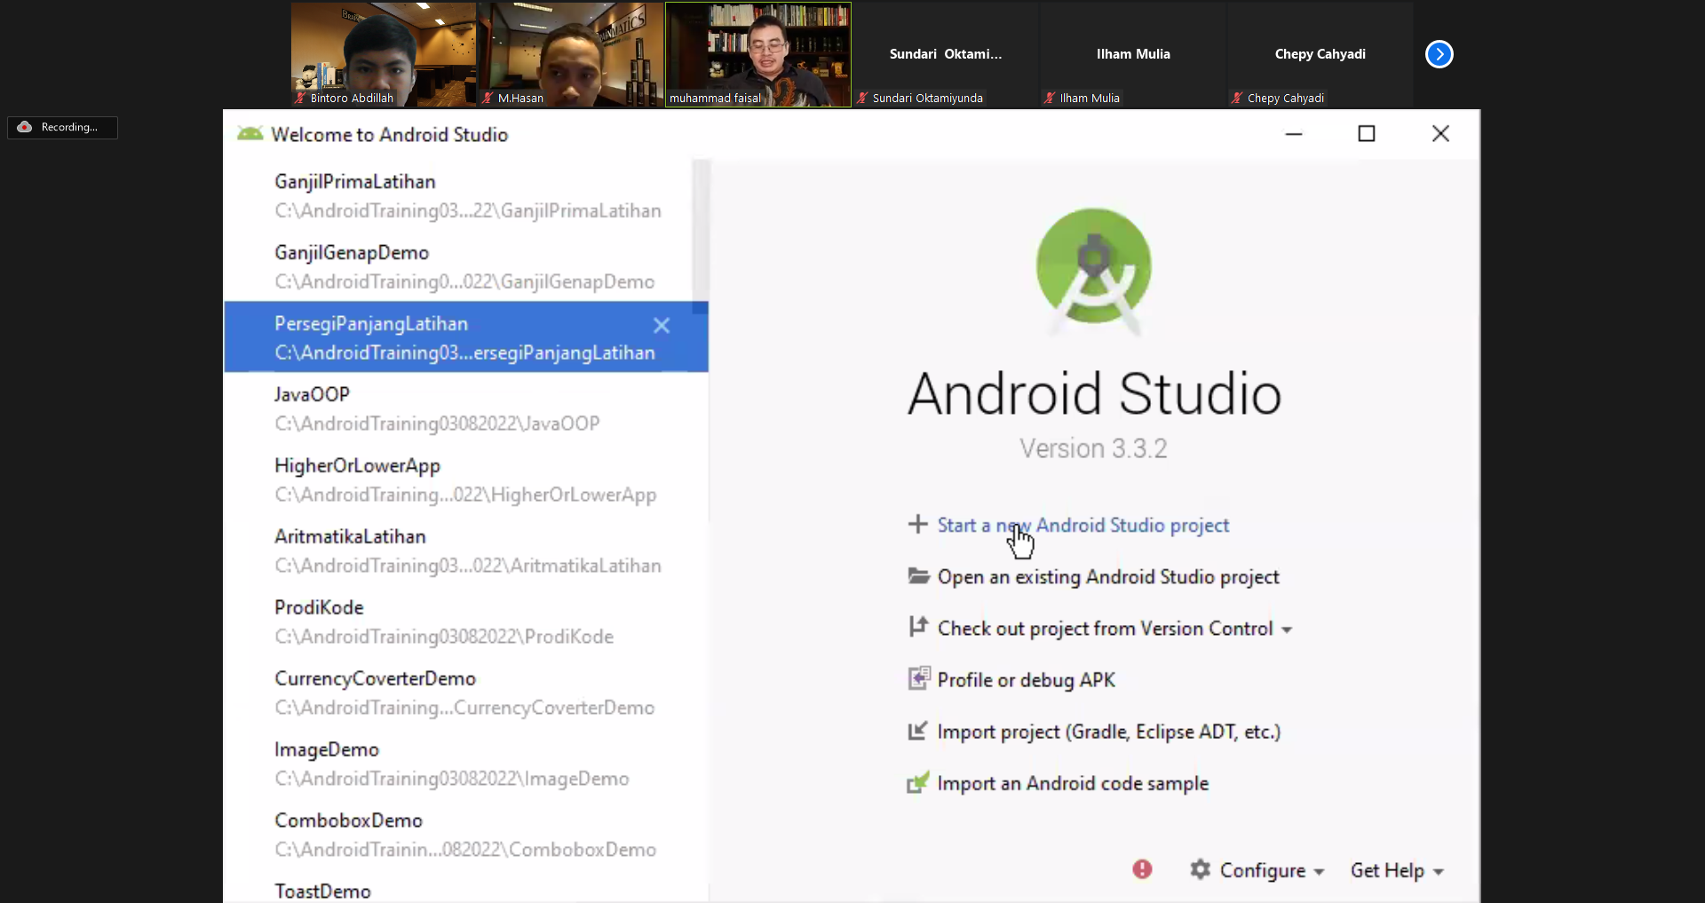
Task: Select muhammad faisal video thumbnail
Action: [x=758, y=54]
